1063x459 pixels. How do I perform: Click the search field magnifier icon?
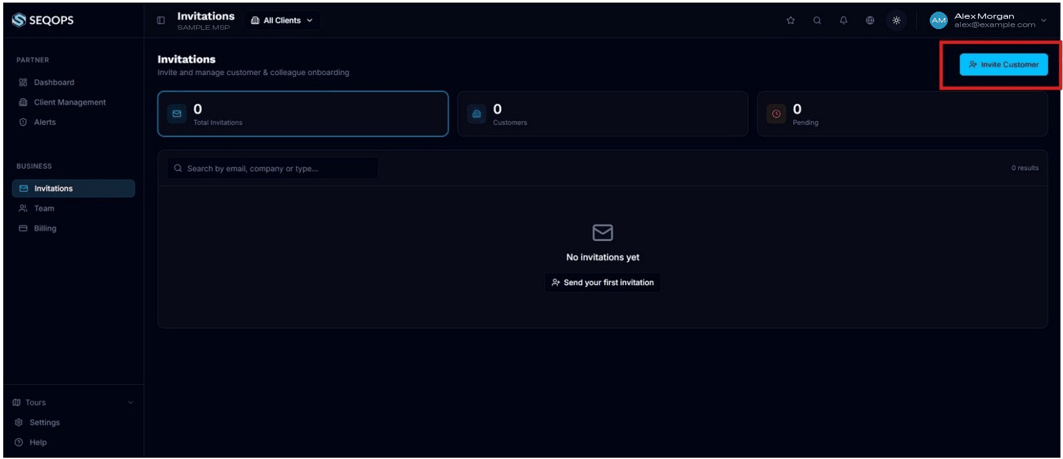point(178,168)
